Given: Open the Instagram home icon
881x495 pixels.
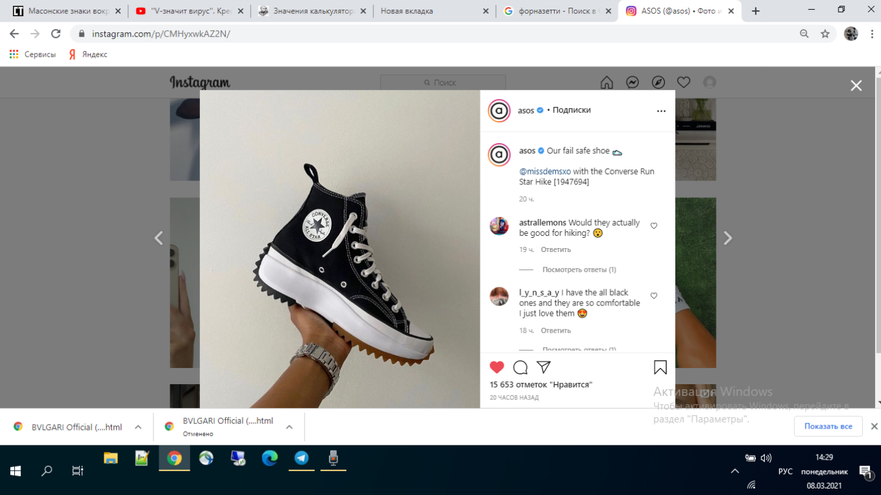Looking at the screenshot, I should coord(607,82).
